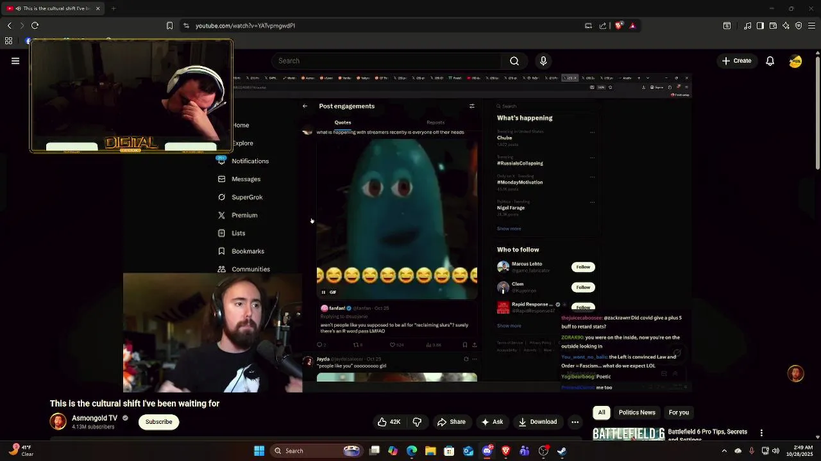Share this page via address bar icon
Screen dimensions: 821x461
click(603, 26)
